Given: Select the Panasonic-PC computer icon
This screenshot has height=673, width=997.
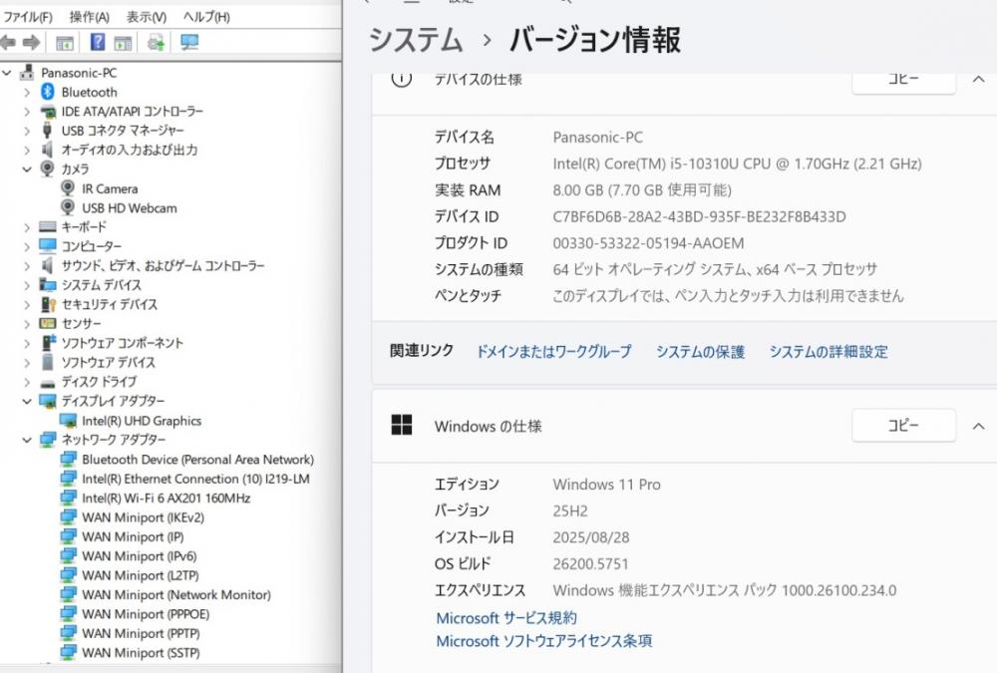Looking at the screenshot, I should click(x=27, y=73).
